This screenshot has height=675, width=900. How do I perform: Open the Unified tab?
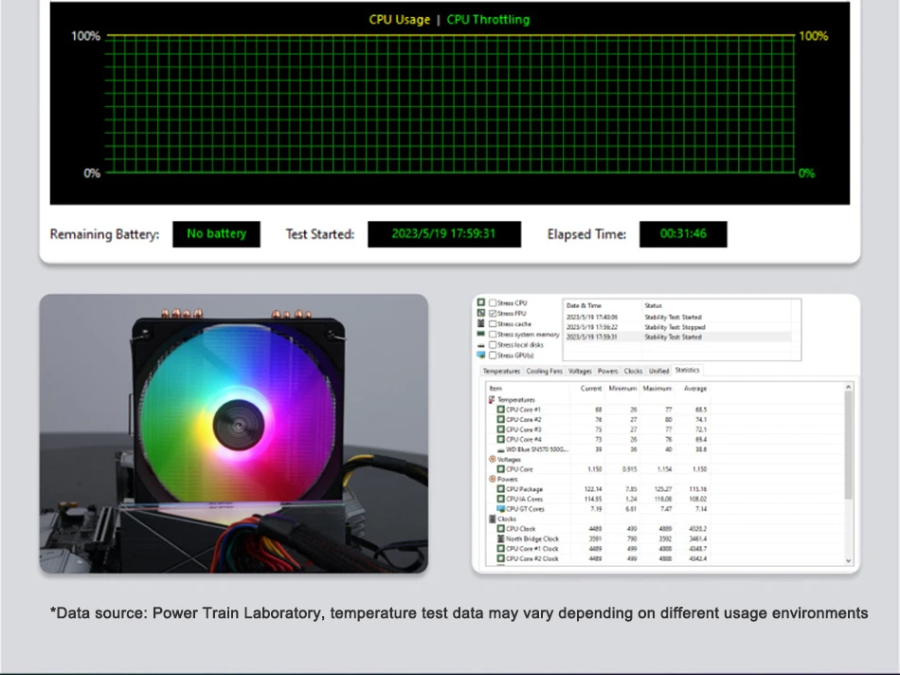pos(658,371)
